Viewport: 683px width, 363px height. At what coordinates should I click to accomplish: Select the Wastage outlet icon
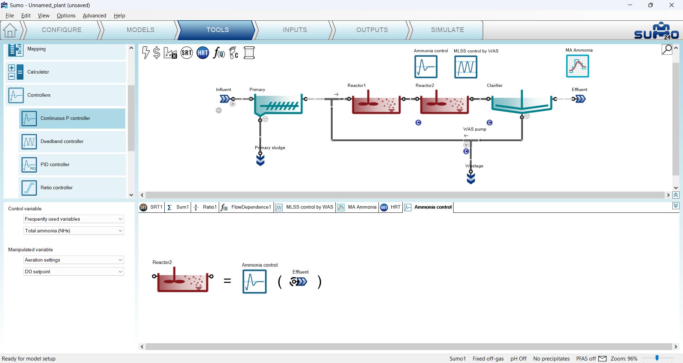471,178
